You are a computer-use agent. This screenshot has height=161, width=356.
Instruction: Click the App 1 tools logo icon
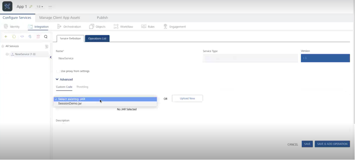click(7, 6)
